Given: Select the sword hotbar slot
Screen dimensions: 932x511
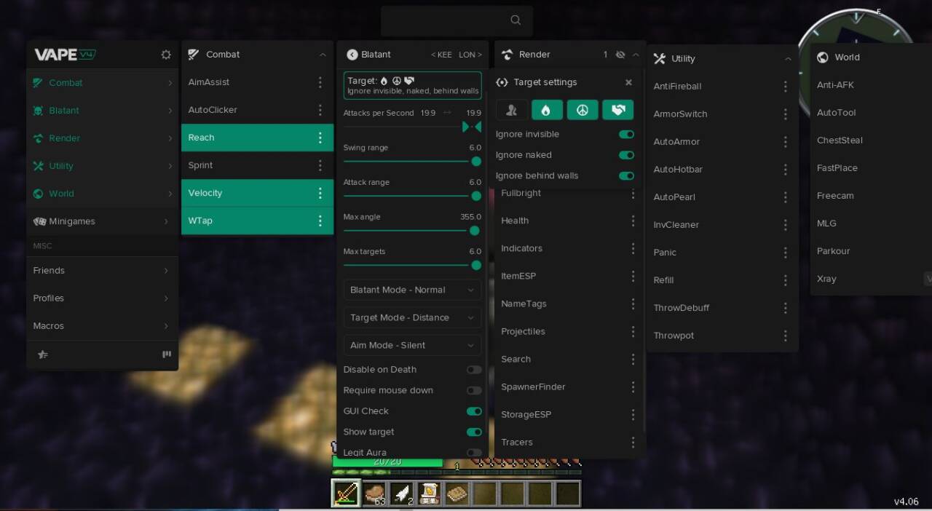Looking at the screenshot, I should click(x=346, y=494).
